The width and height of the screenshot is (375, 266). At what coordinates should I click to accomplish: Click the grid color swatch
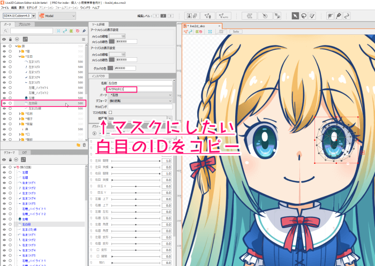(x=110, y=68)
